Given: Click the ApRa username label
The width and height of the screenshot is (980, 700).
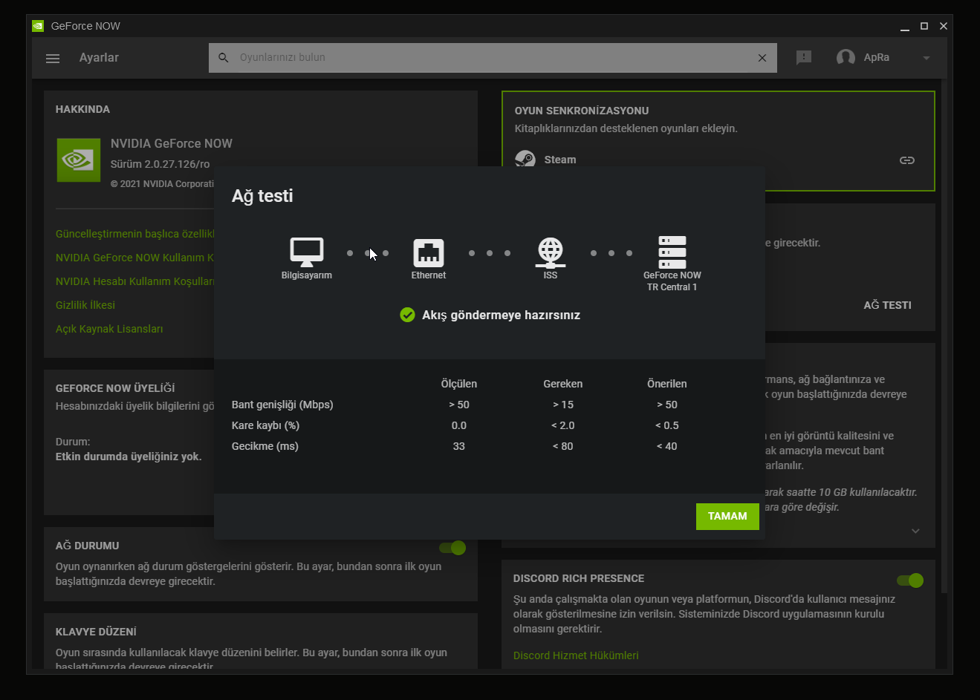Looking at the screenshot, I should pyautogui.click(x=877, y=57).
